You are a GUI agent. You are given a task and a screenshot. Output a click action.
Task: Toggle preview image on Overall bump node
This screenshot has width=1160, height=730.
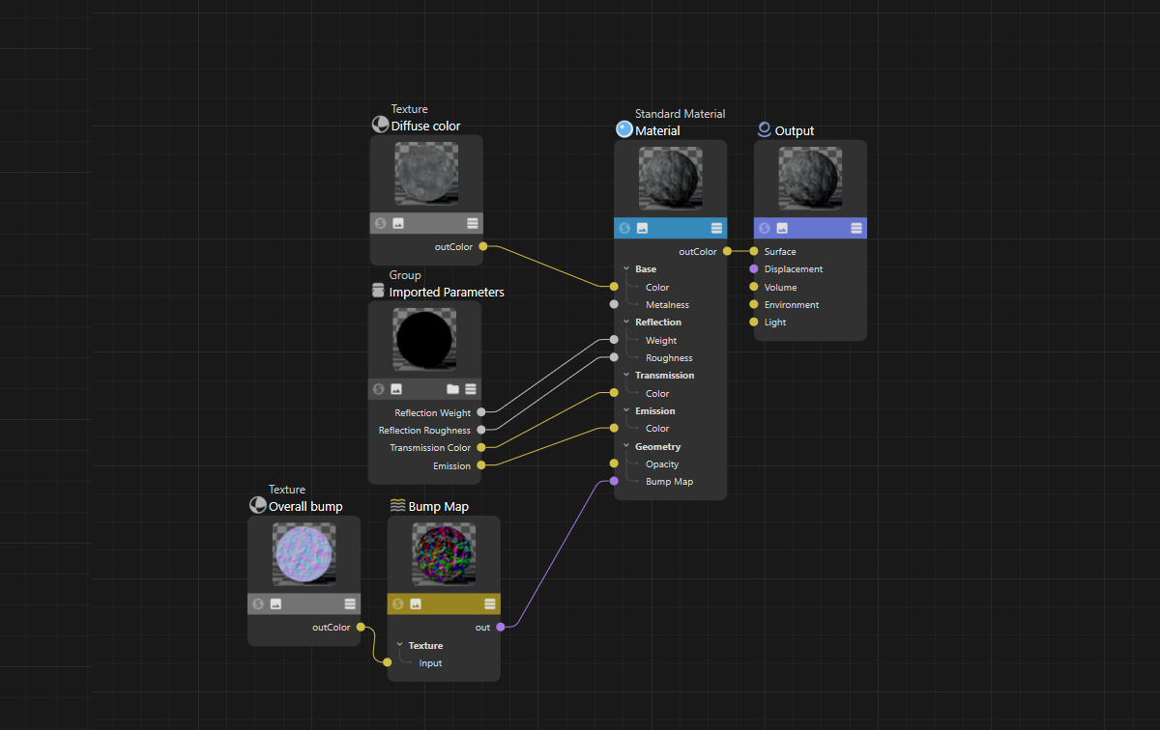click(275, 604)
